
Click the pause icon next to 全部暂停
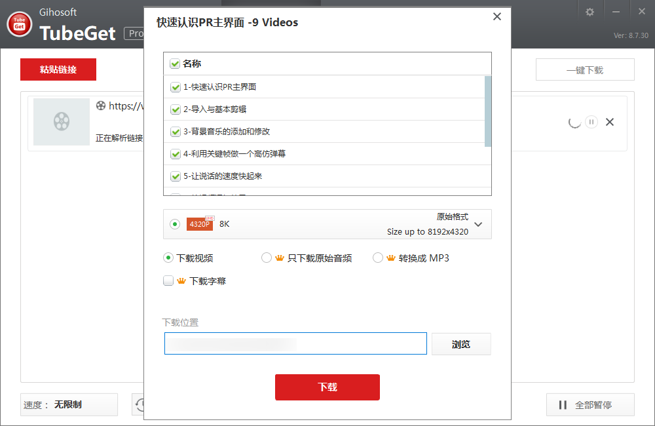[x=562, y=404]
